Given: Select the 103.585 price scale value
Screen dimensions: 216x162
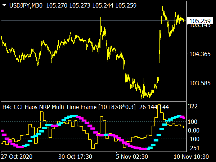Looking at the screenshot, I should coord(200,84).
